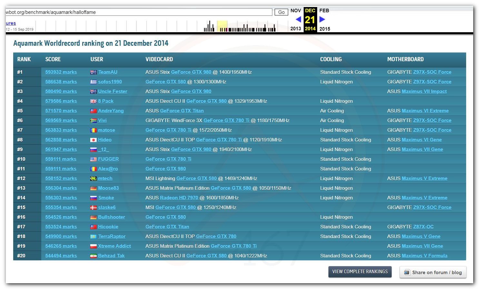Select the 2015 year label in Wayback toolbar

pyautogui.click(x=325, y=29)
